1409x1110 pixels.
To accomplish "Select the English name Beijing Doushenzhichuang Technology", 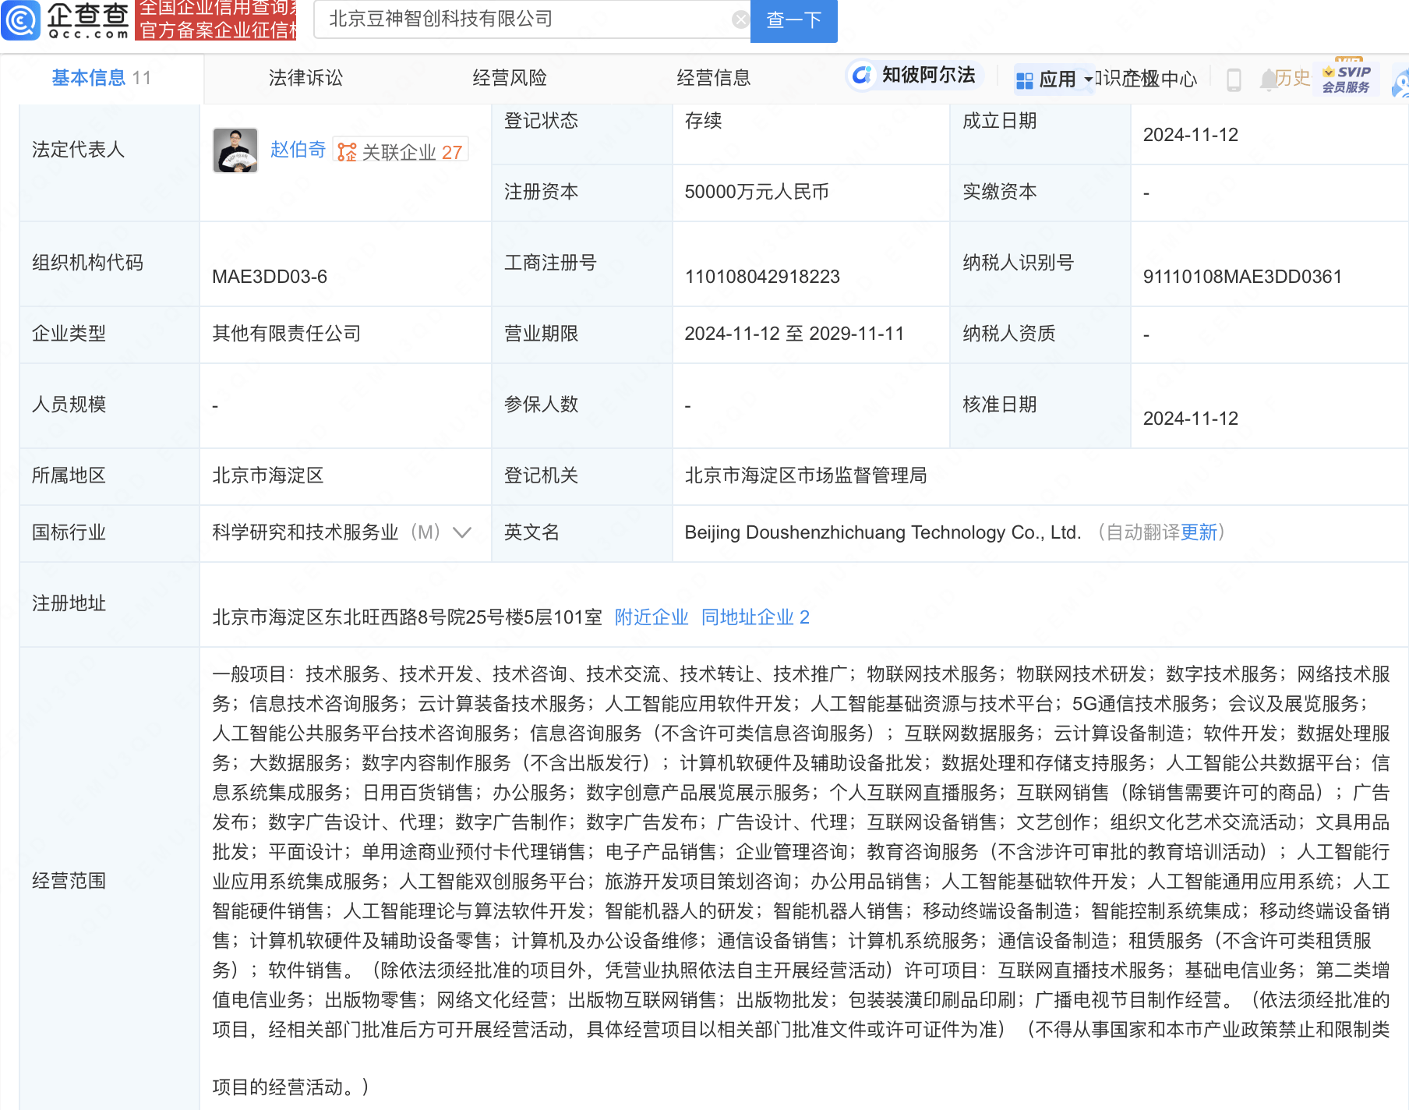I will (883, 532).
